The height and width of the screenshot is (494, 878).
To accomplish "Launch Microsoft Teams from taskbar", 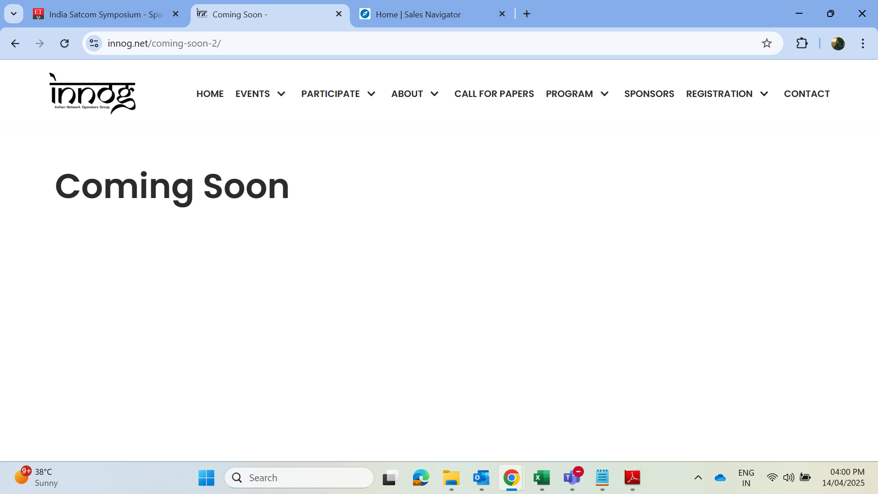I will (x=572, y=478).
